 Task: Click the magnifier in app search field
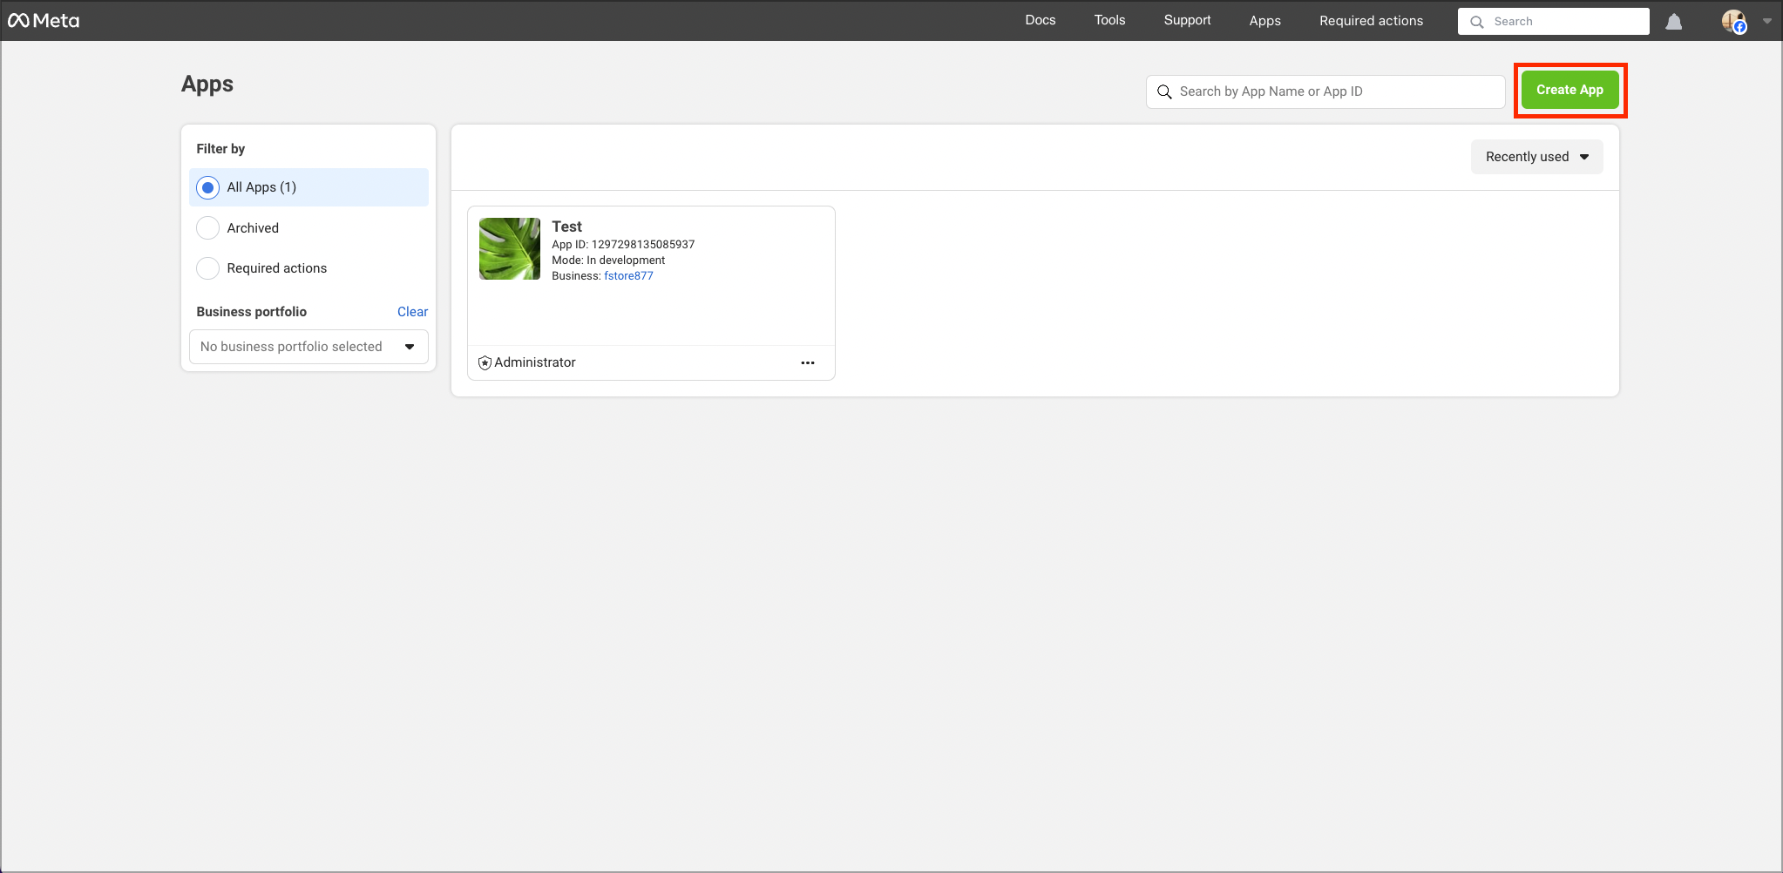1164,91
